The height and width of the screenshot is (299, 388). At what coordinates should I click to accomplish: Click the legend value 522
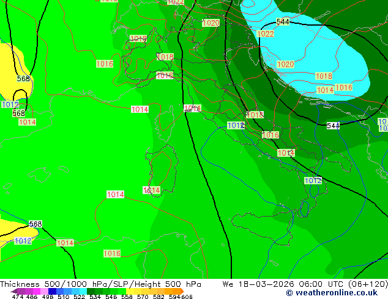[x=79, y=297]
